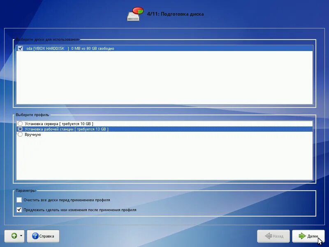Choose the Вручную radio option
The height and width of the screenshot is (247, 329).
pyautogui.click(x=20, y=135)
